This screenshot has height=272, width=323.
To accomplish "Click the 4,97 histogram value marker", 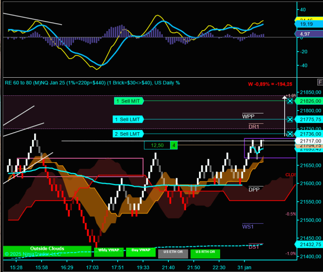I will pos(309,34).
